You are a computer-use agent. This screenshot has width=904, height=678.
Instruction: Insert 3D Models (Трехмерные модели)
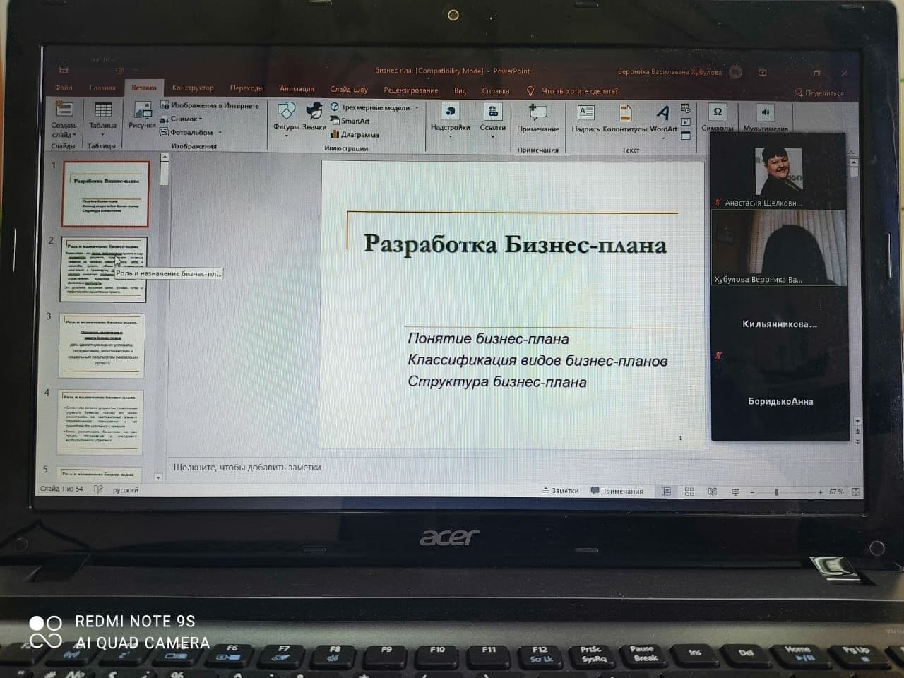point(370,107)
